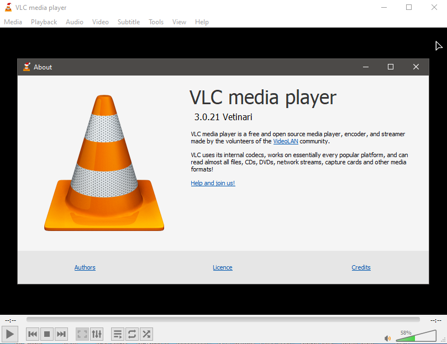Open the Tools menu
Screen dimensions: 447x344
156,22
